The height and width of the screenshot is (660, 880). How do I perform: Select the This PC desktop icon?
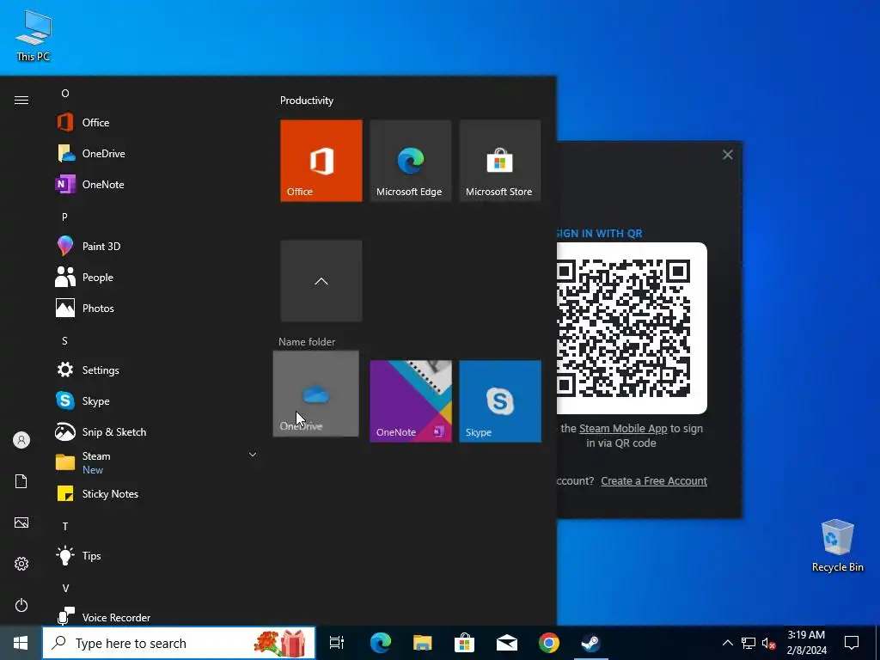tap(34, 36)
